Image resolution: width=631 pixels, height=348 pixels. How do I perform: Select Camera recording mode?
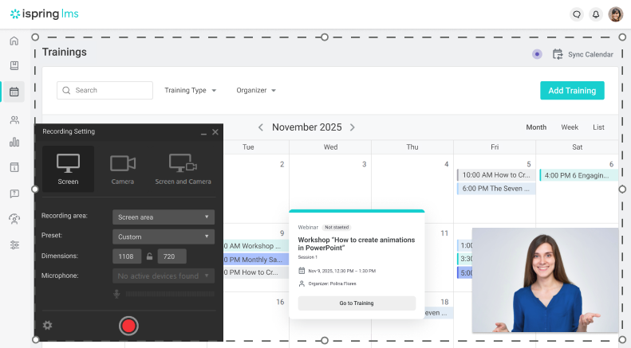pos(123,169)
